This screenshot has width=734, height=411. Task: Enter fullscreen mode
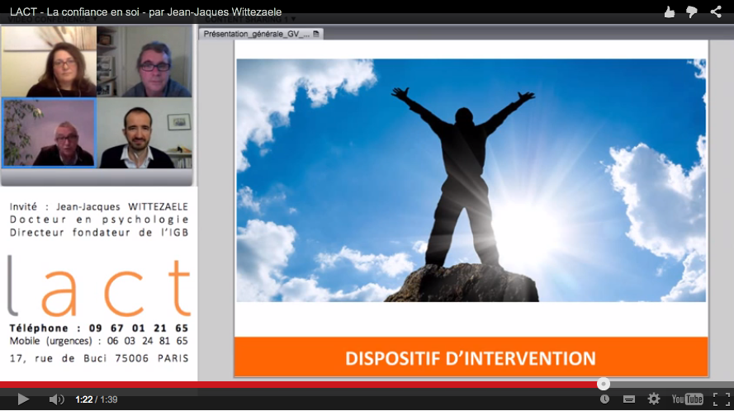click(x=721, y=399)
